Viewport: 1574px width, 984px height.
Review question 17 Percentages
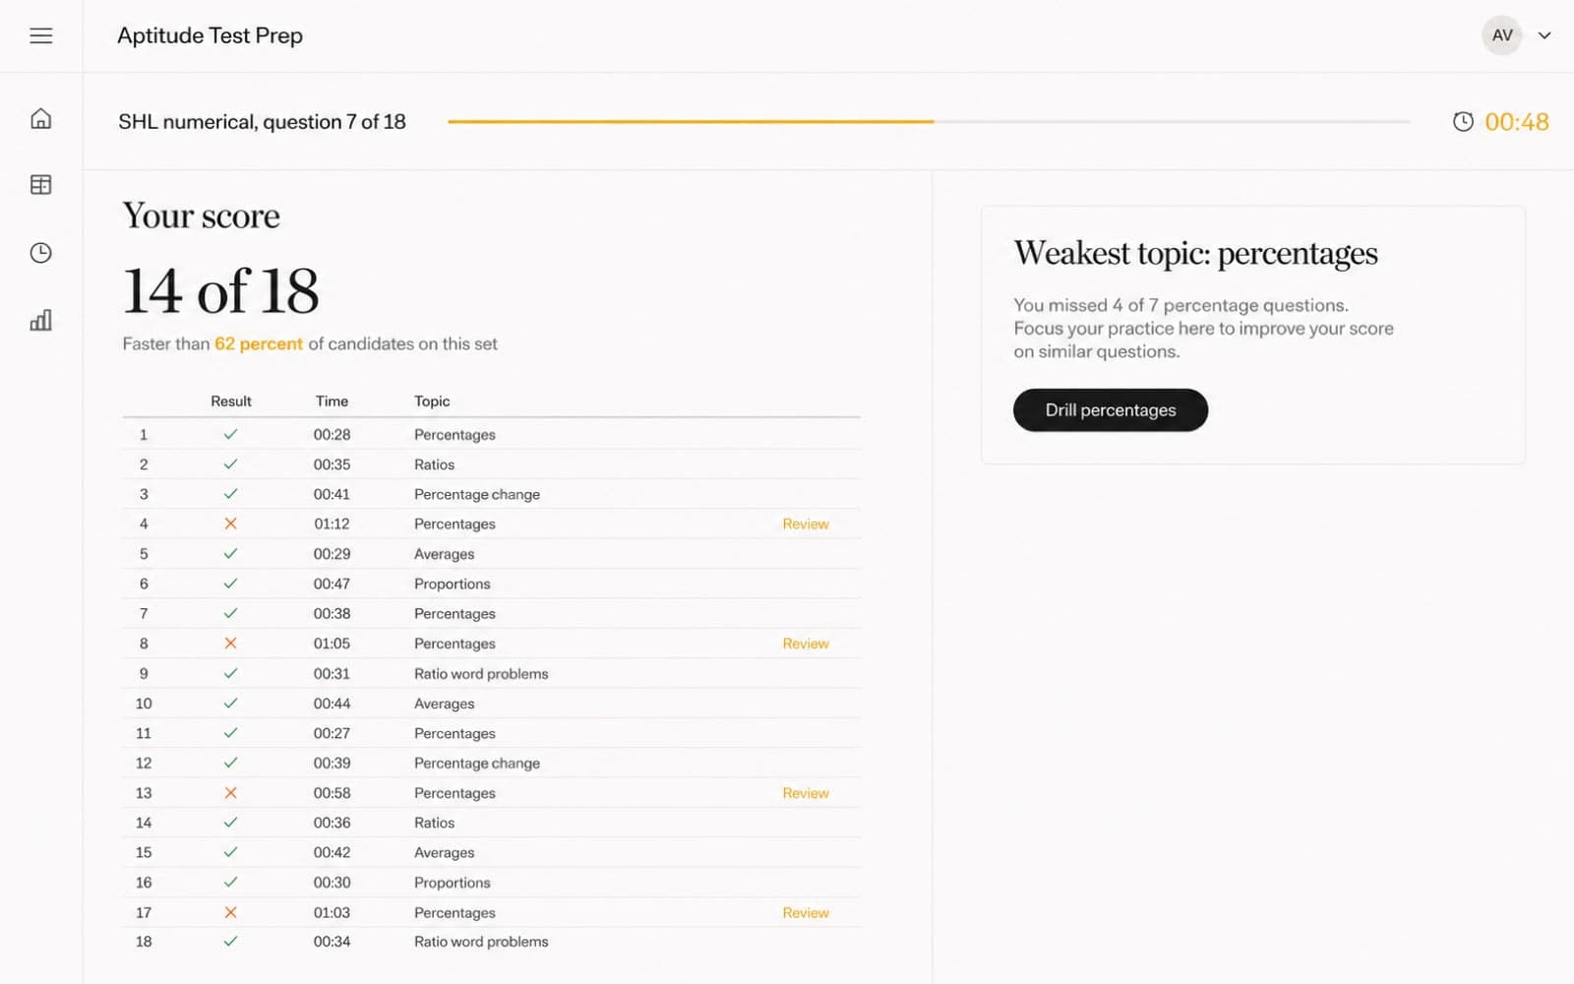pos(806,913)
